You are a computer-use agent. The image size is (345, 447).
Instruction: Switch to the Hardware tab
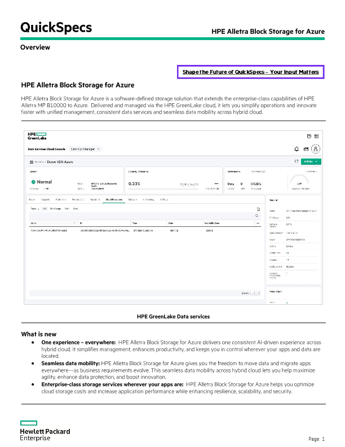point(95,200)
